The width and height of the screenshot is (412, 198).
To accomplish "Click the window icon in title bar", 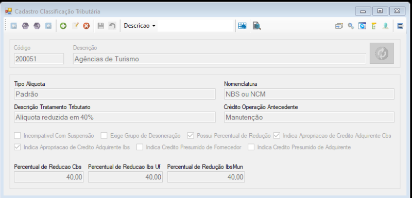I will tap(9, 11).
